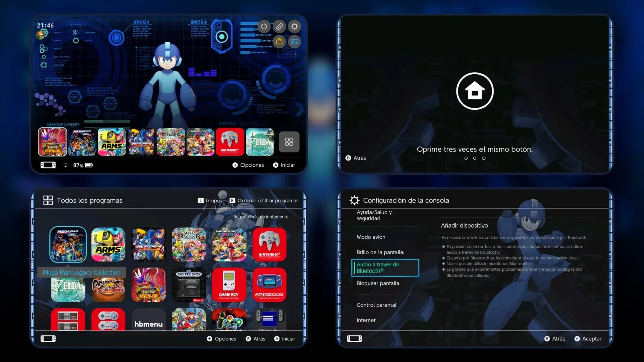The width and height of the screenshot is (644, 362).
Task: Select the Game Boy app tile
Action: pos(229,285)
